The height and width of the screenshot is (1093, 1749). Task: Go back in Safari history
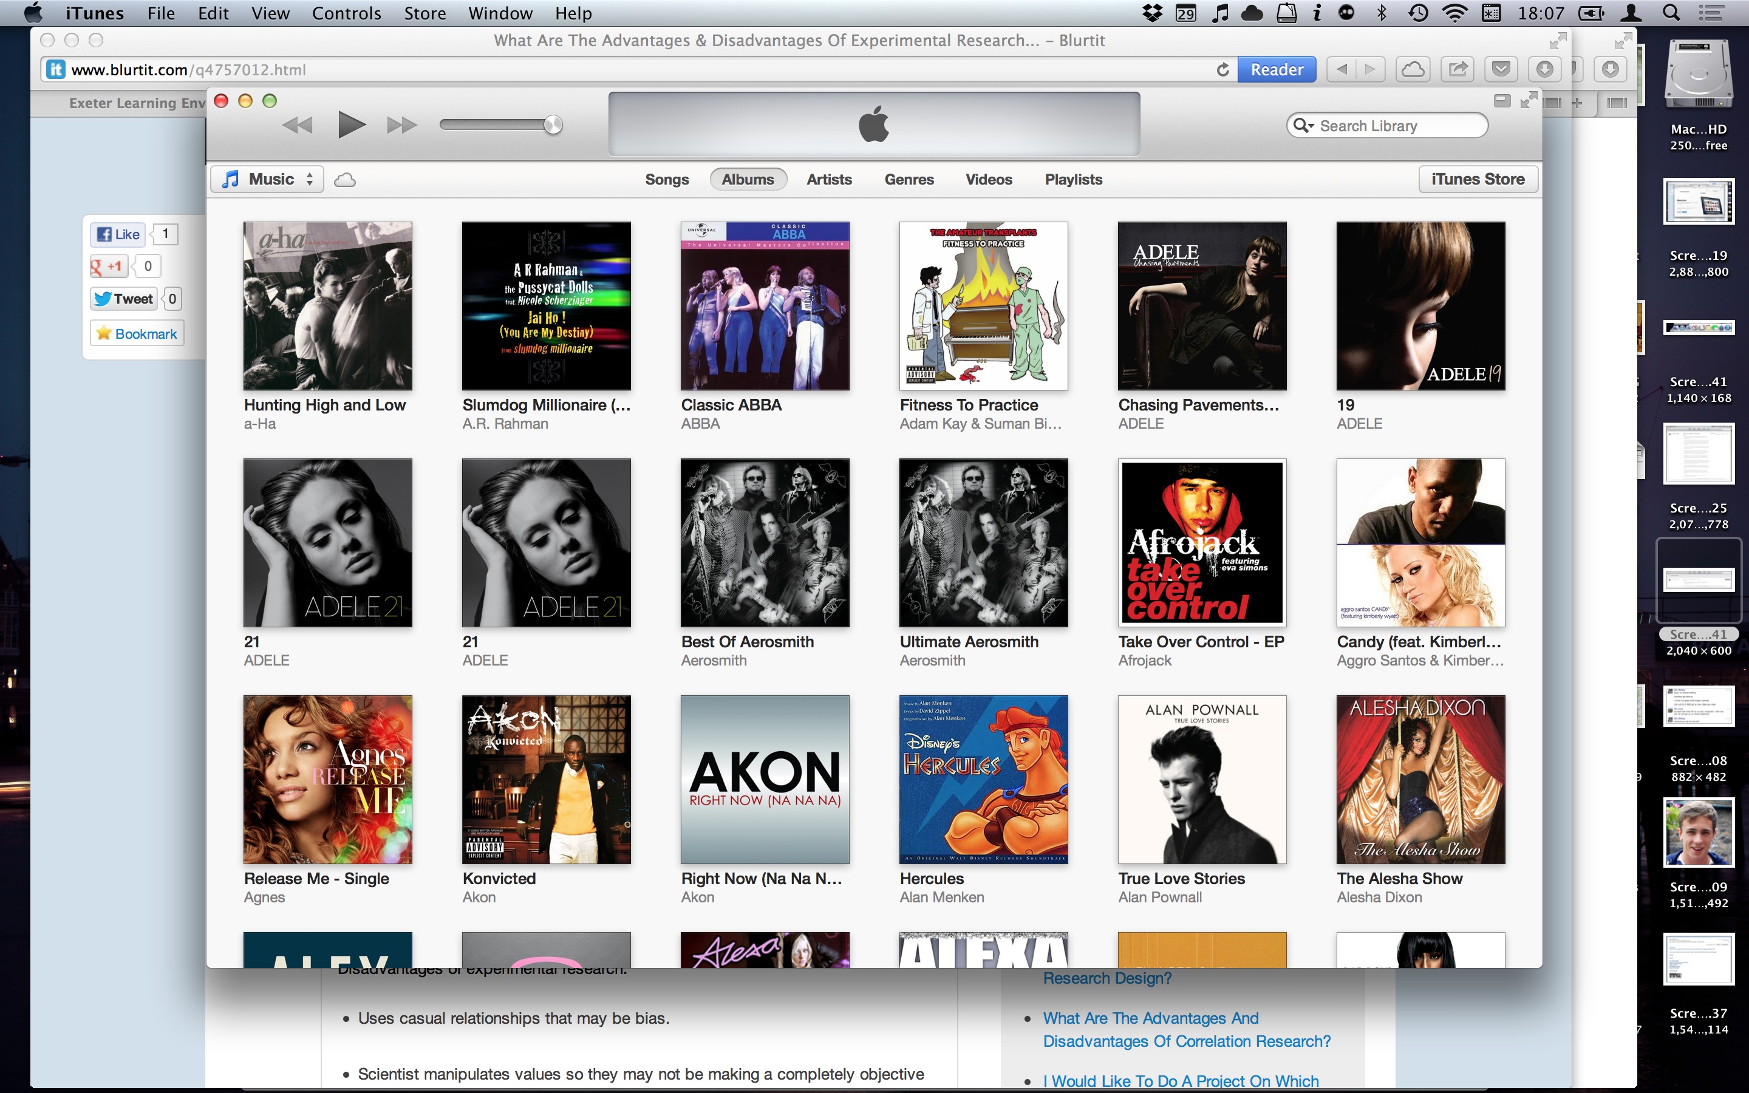coord(1342,69)
